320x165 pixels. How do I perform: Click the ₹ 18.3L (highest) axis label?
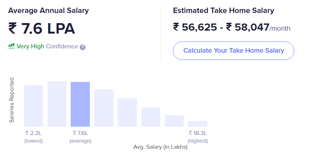(198, 137)
